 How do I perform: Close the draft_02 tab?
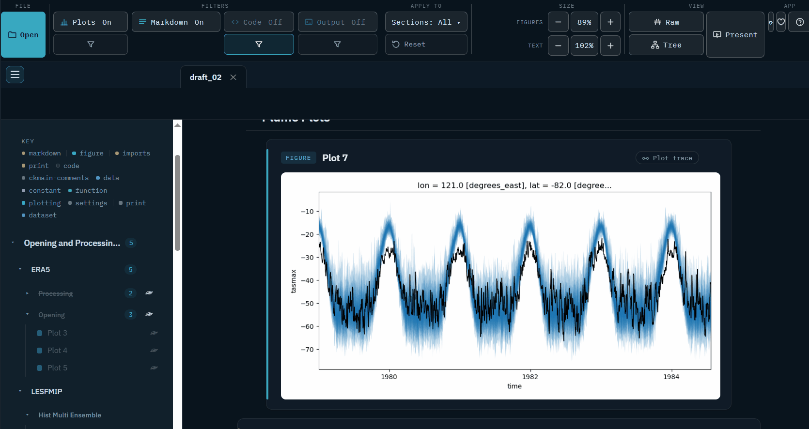pos(233,77)
